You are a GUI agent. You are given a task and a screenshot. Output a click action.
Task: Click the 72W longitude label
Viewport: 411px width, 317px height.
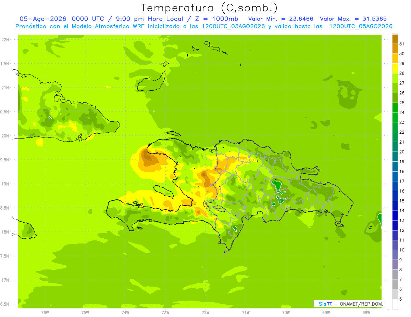click(x=206, y=312)
